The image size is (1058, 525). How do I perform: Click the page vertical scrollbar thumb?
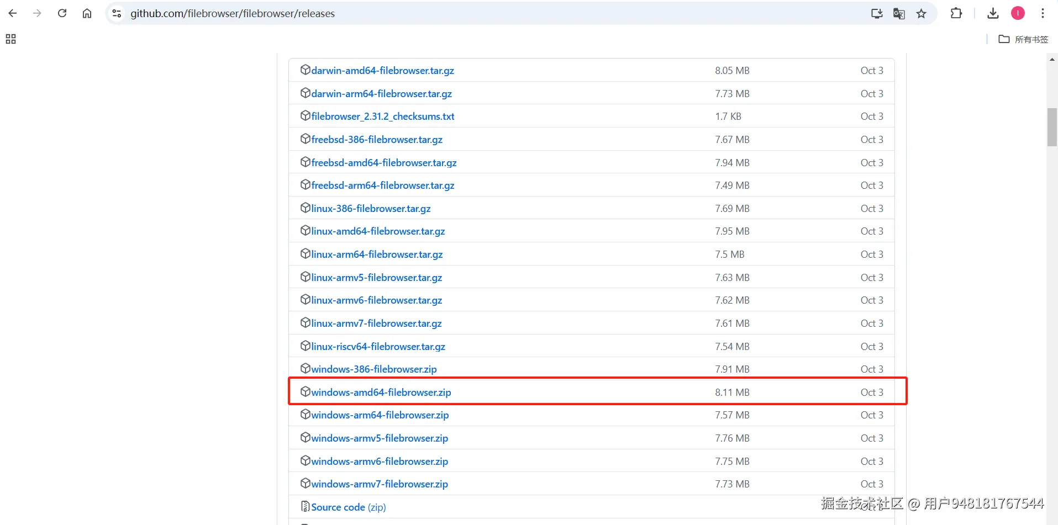(1052, 127)
